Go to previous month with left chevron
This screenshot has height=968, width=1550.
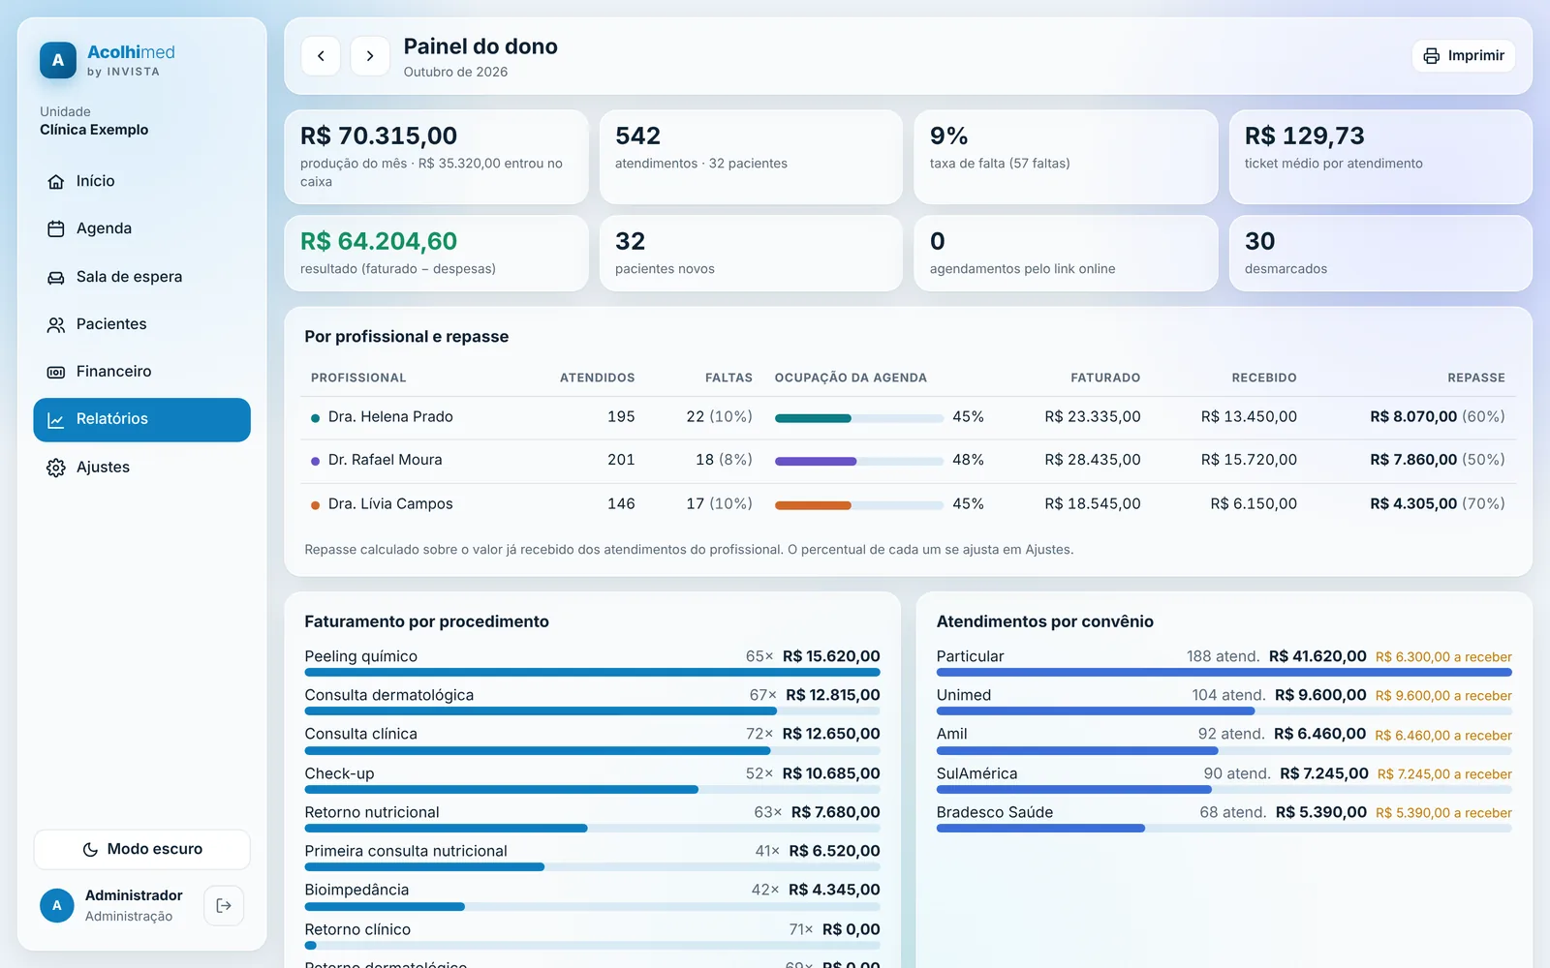[321, 56]
